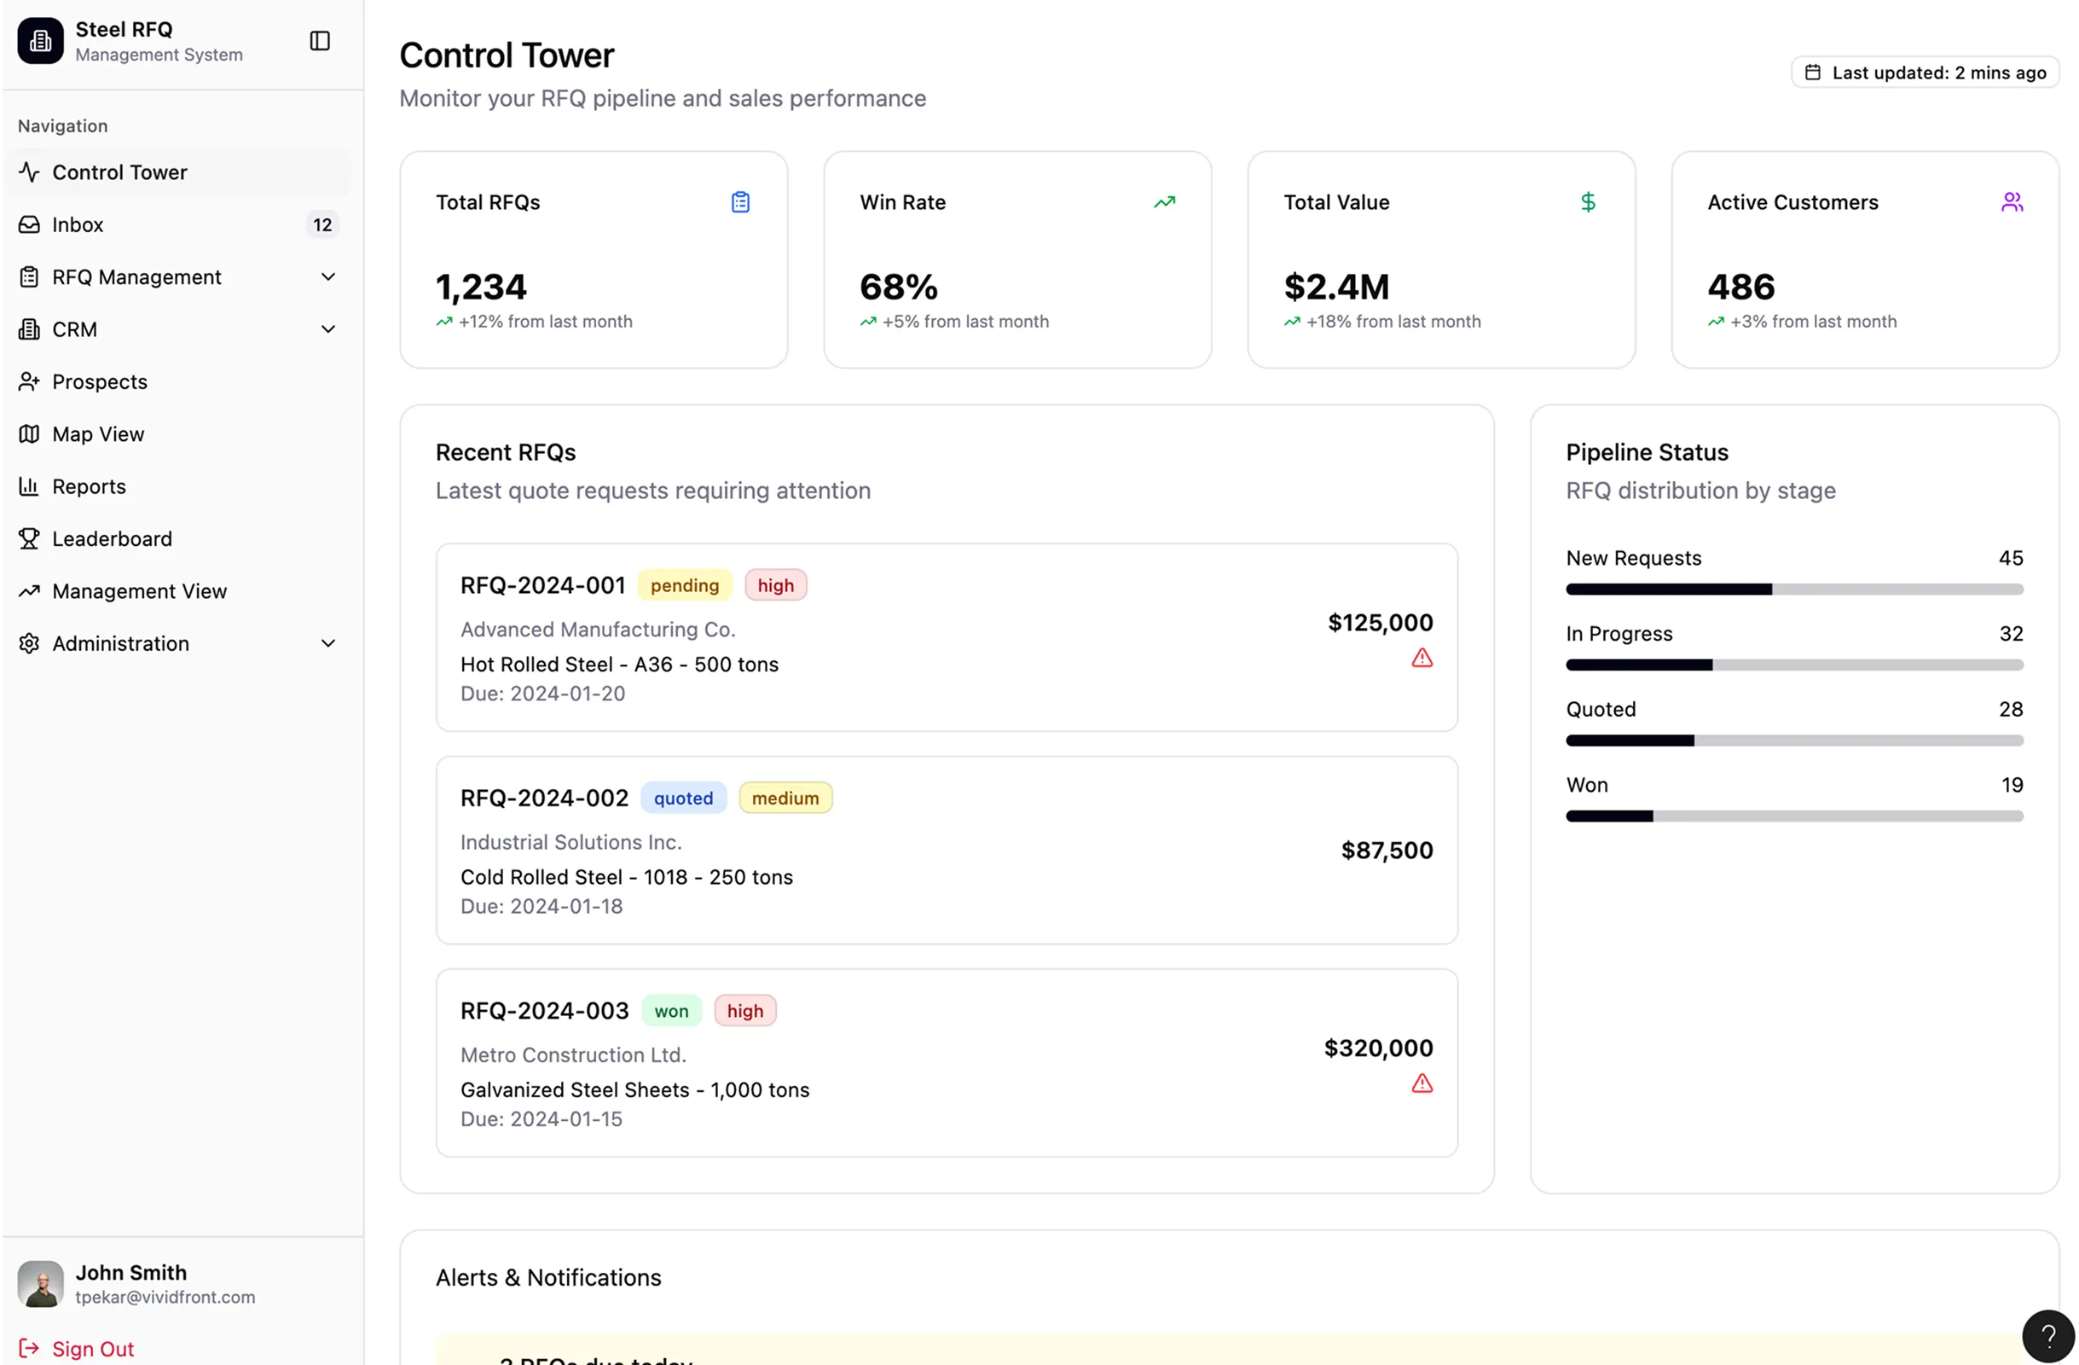The width and height of the screenshot is (2079, 1365).
Task: Open the help question mark button
Action: [2047, 1335]
